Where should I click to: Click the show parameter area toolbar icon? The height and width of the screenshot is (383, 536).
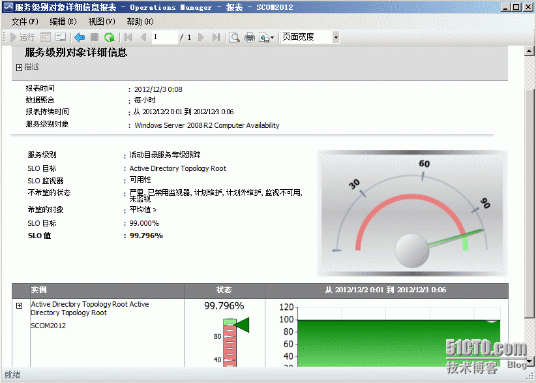click(46, 37)
